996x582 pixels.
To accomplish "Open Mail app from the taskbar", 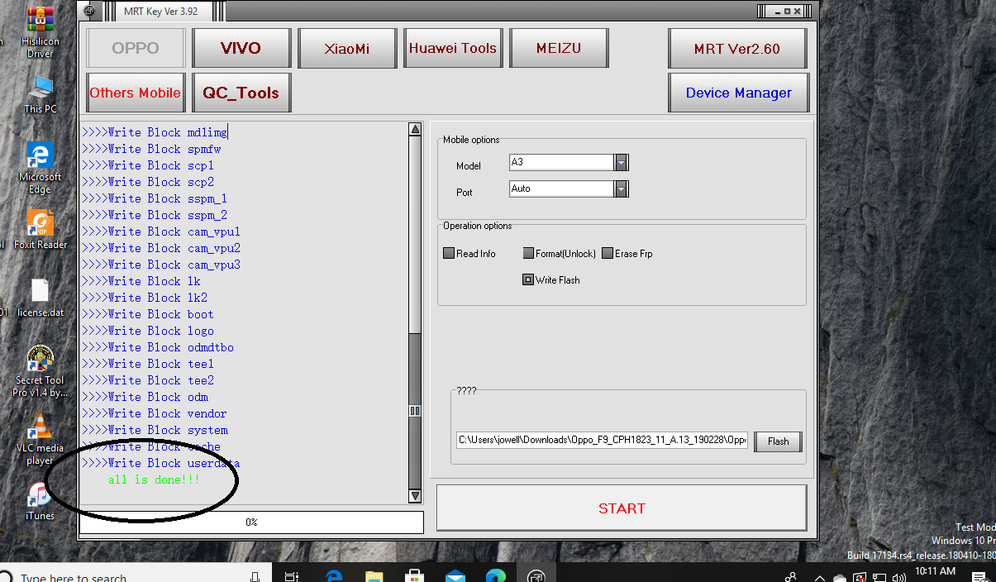I will 455,576.
